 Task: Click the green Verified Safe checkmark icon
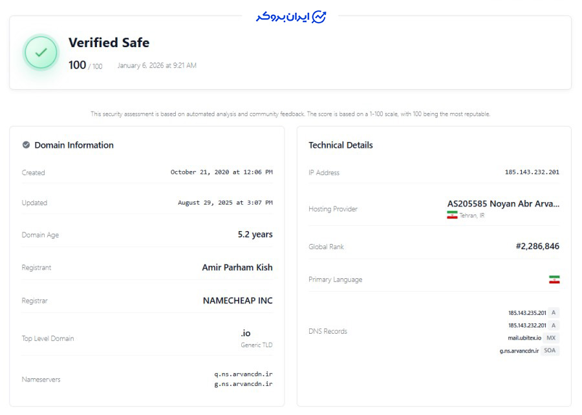tap(41, 52)
